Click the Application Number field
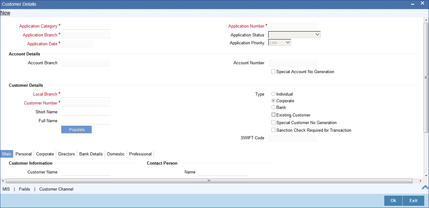This screenshot has width=429, height=208. pos(293,26)
